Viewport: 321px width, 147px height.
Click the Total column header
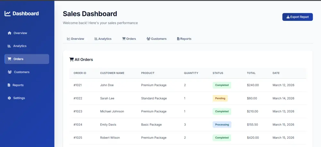click(x=251, y=73)
